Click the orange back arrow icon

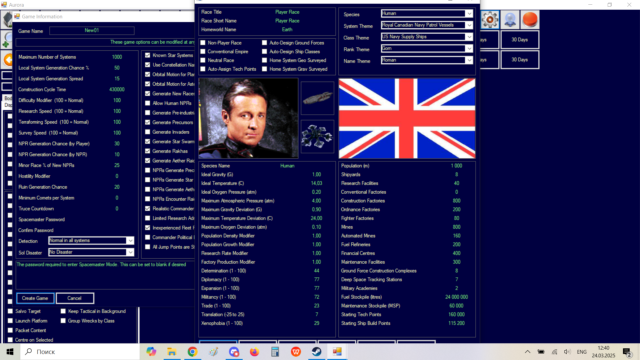click(x=7, y=60)
